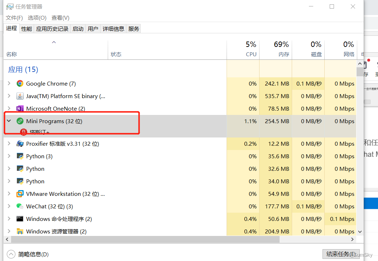Click the 0.1 Mbps network value
Viewport: 378px width, 261px height.
pos(342,219)
